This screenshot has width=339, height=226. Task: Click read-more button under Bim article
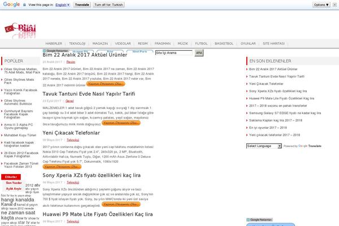pyautogui.click(x=106, y=84)
